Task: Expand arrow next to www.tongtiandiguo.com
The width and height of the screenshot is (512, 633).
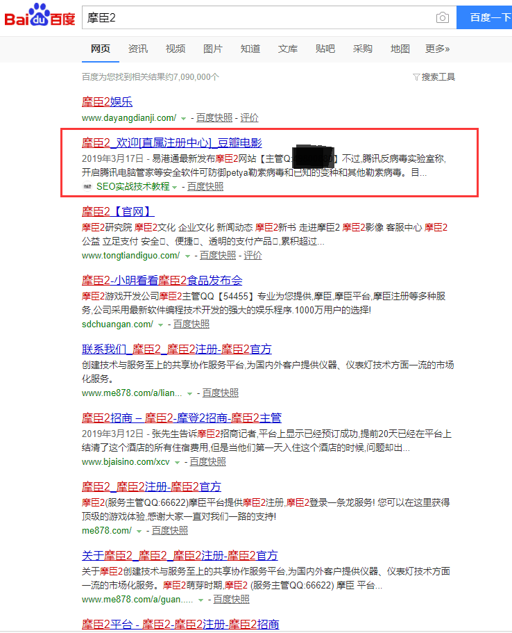Action: click(x=187, y=256)
